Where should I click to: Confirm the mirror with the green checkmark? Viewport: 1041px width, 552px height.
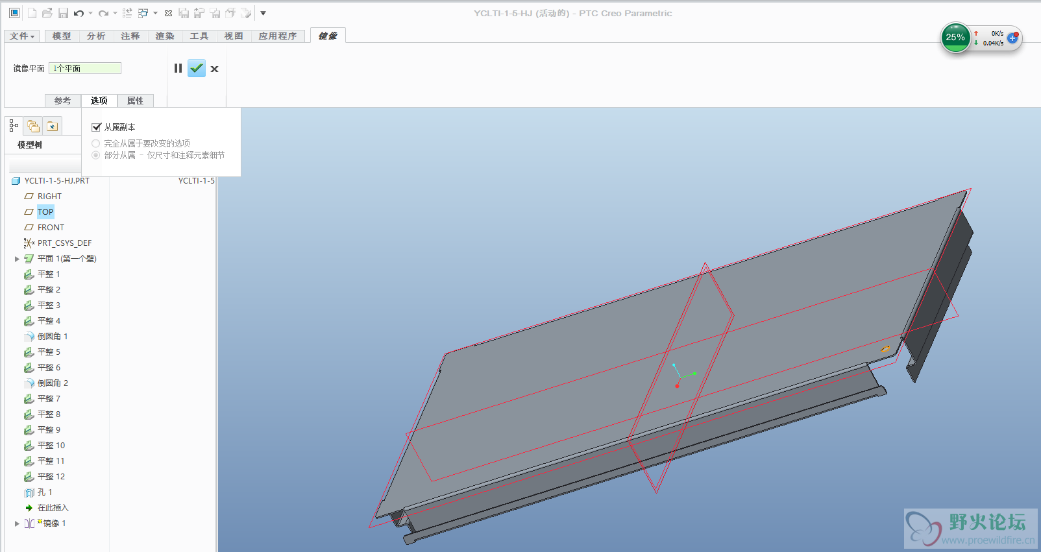pyautogui.click(x=197, y=68)
